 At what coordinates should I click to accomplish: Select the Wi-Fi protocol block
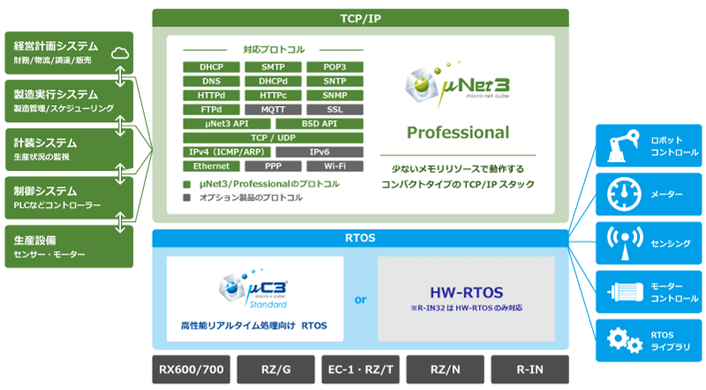[x=334, y=166]
